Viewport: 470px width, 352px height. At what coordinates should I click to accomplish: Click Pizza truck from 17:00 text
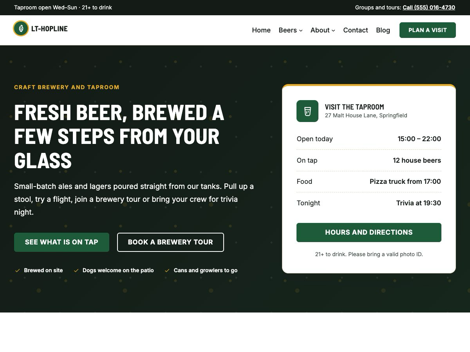coord(405,181)
